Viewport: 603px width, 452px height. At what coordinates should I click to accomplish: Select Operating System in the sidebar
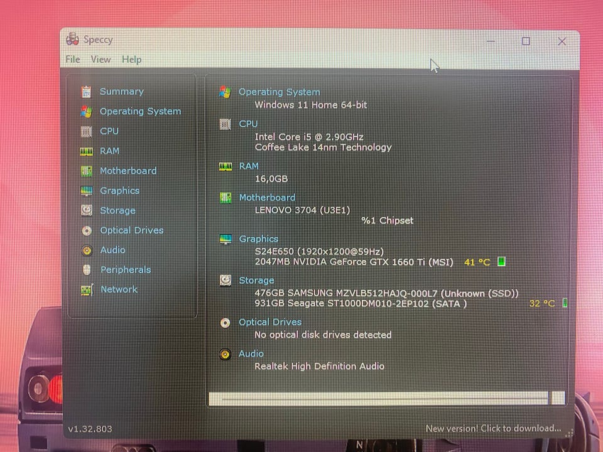tap(140, 112)
